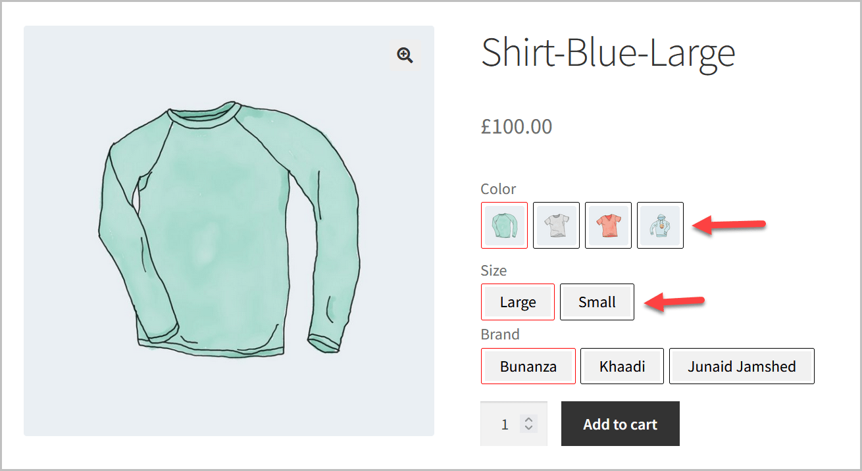The width and height of the screenshot is (862, 471).
Task: Click the magnifier zoom icon on the product image
Action: click(405, 55)
